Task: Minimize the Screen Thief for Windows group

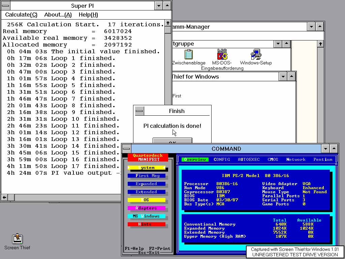Action: click(283, 77)
